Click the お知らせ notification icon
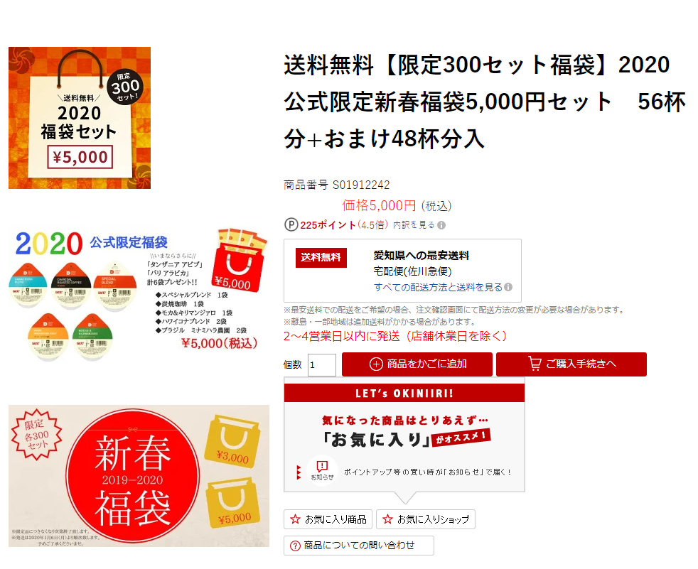698x569 pixels. pos(322,470)
